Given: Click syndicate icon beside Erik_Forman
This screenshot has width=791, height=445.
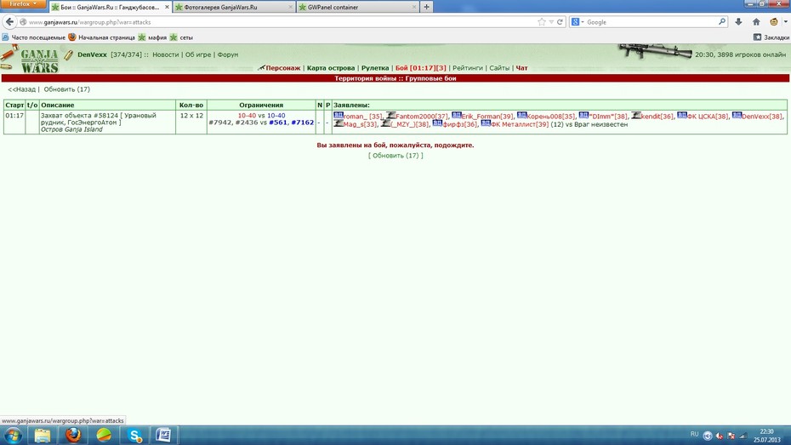Looking at the screenshot, I should click(457, 116).
